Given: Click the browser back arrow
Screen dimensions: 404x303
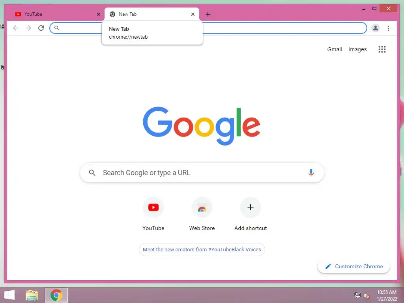Looking at the screenshot, I should coord(16,28).
